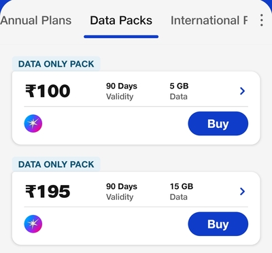Screen dimensions: 272x253
Task: Expand ₹195 pack details chevron
Action: click(242, 192)
